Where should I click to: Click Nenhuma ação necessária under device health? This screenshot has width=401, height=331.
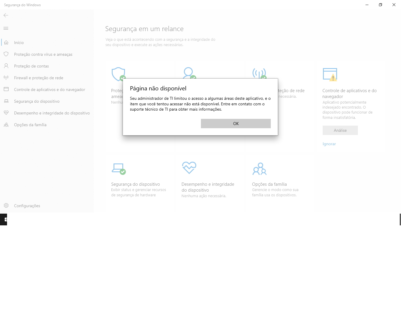204,196
